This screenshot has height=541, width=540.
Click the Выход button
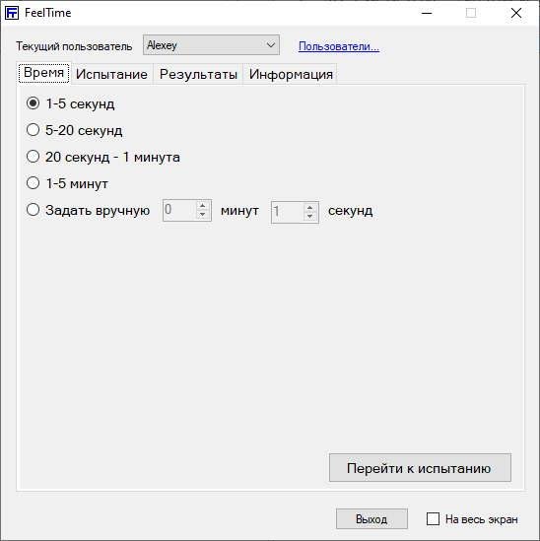371,519
